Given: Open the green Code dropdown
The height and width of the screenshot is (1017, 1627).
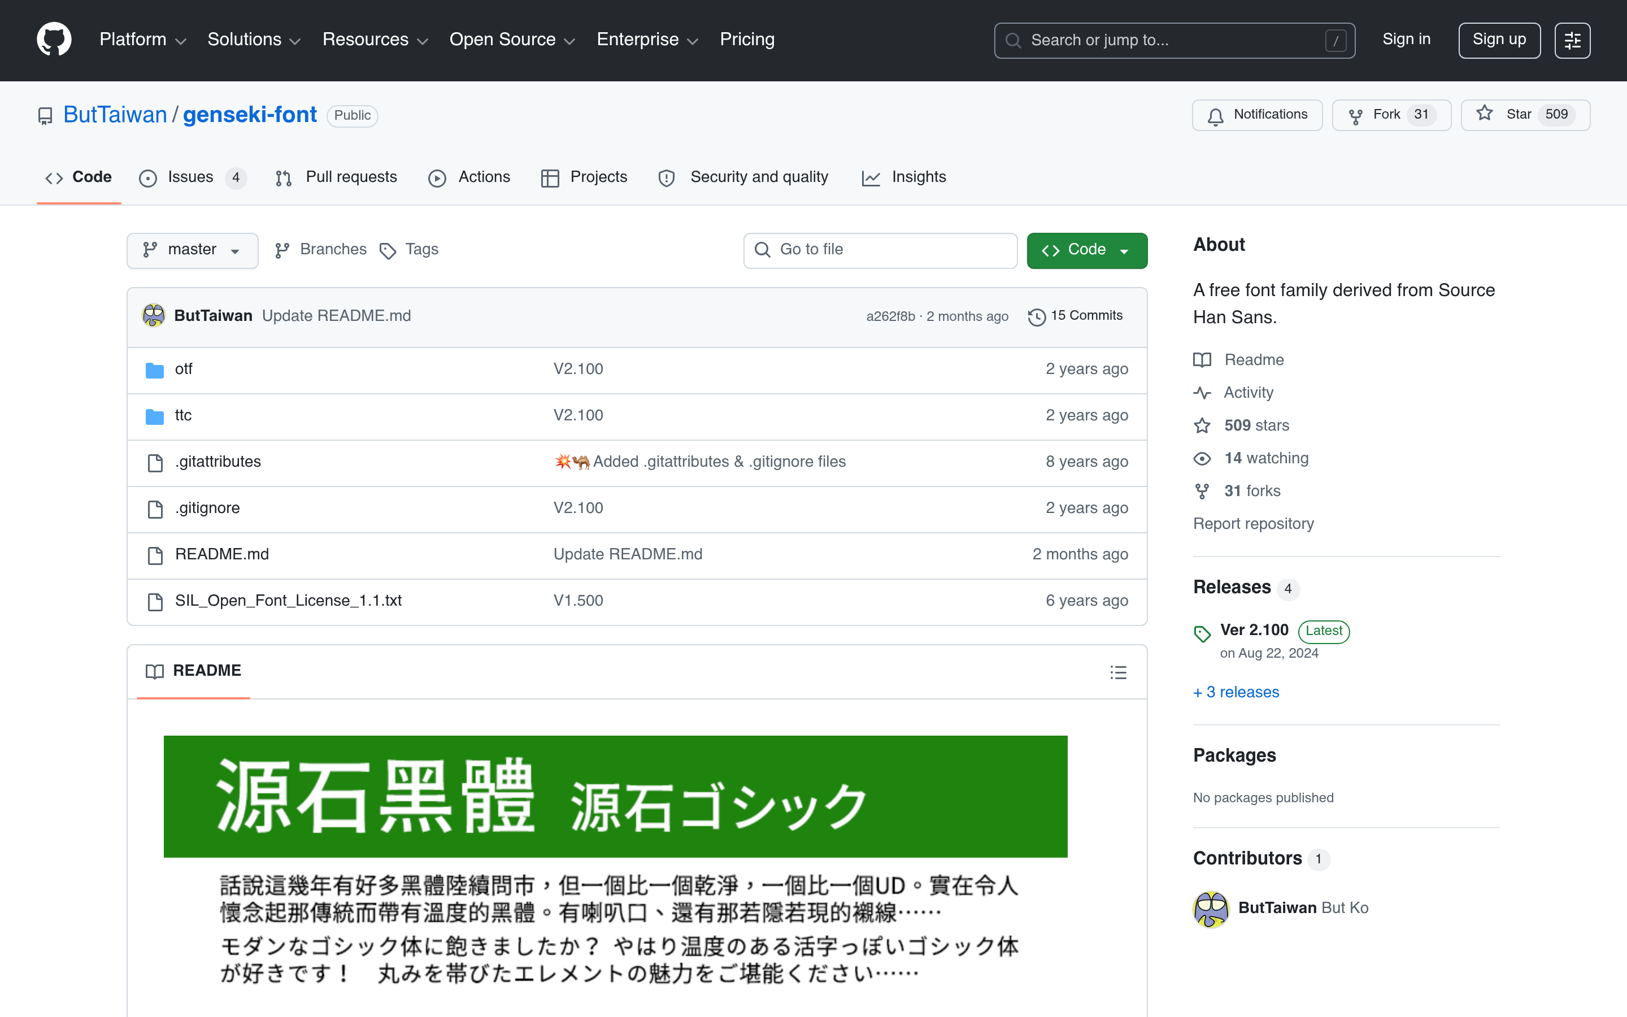Looking at the screenshot, I should [x=1086, y=250].
